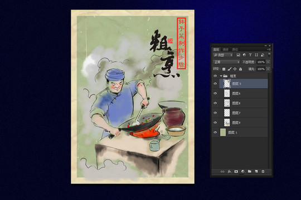Select the 图层 7 layer name
Viewport: 301px width, 200px height.
pos(236,113)
